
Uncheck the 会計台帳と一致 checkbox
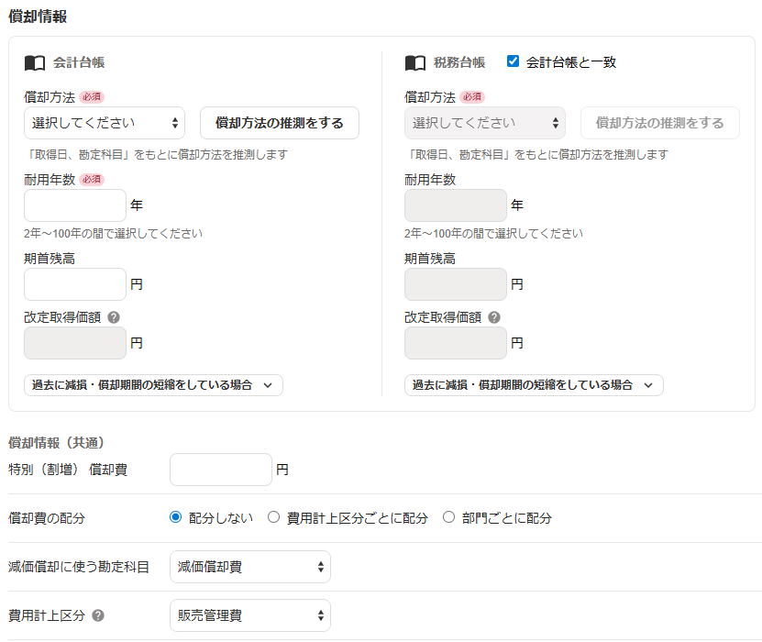[513, 61]
